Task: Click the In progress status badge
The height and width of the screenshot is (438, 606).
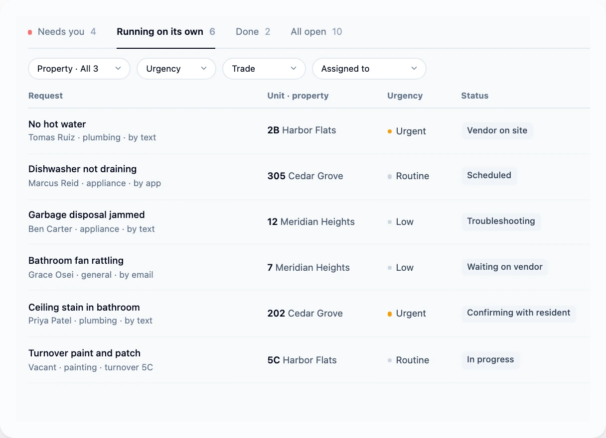Action: click(491, 359)
